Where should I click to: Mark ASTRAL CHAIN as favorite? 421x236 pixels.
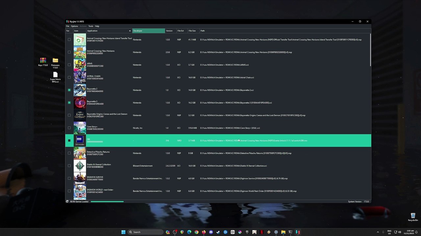[x=69, y=77]
